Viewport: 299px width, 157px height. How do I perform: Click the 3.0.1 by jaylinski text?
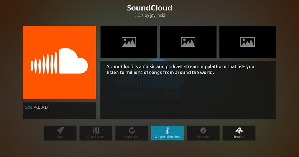tap(149, 15)
